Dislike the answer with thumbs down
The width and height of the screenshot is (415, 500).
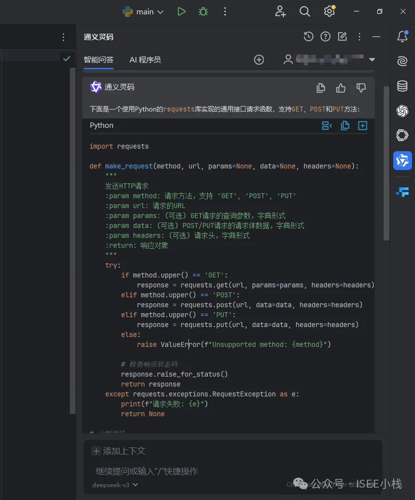pyautogui.click(x=361, y=88)
